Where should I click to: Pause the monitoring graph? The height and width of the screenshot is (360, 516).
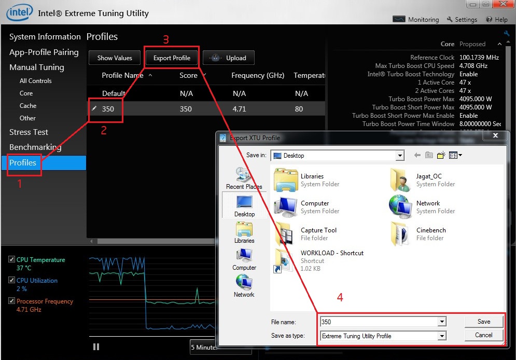[96, 347]
